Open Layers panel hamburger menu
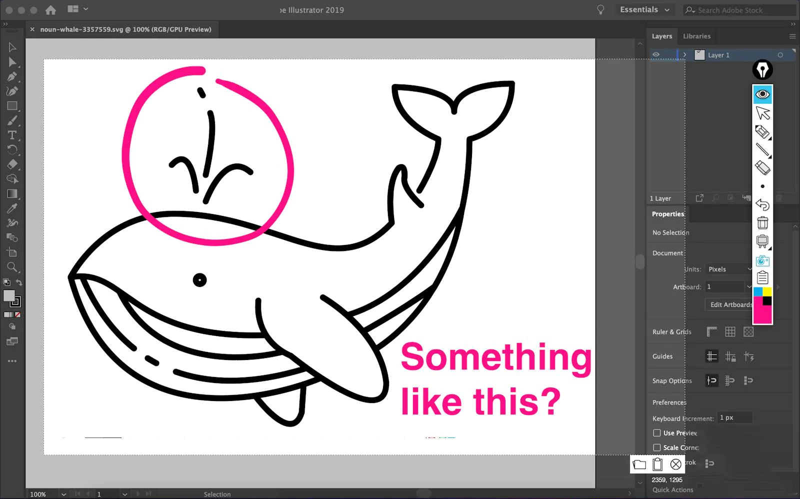The width and height of the screenshot is (800, 499). (x=792, y=36)
